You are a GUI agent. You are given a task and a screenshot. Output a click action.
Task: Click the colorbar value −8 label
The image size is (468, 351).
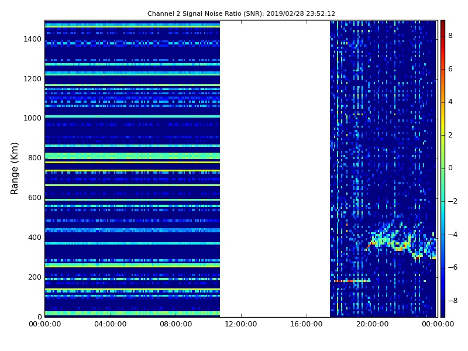[453, 301]
